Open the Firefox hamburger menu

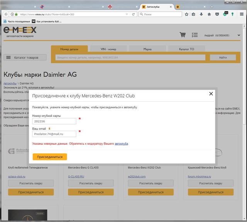click(x=242, y=14)
